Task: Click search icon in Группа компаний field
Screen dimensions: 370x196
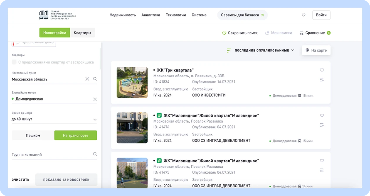Action: (x=95, y=154)
